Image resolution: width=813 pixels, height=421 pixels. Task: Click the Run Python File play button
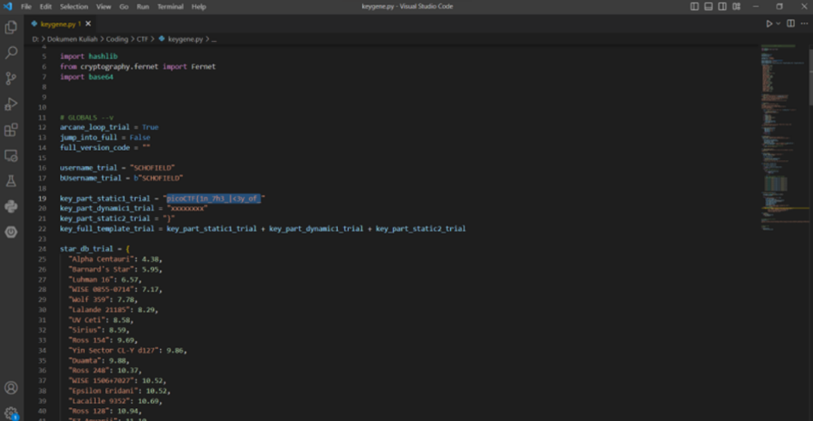[769, 24]
